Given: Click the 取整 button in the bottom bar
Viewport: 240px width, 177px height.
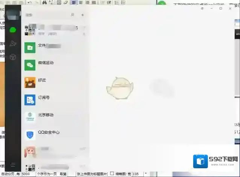Looking at the screenshot, I should 63,174.
